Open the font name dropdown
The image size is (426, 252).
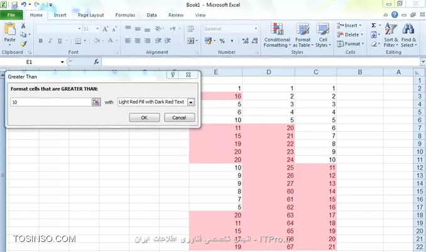pos(79,28)
